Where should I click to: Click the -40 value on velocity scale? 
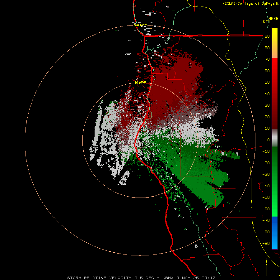[x=266, y=186]
